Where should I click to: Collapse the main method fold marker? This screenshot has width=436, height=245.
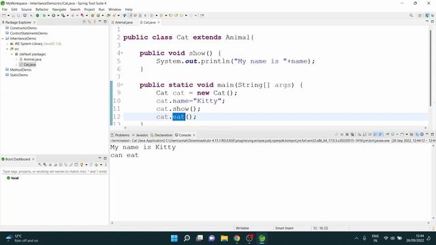pos(122,84)
